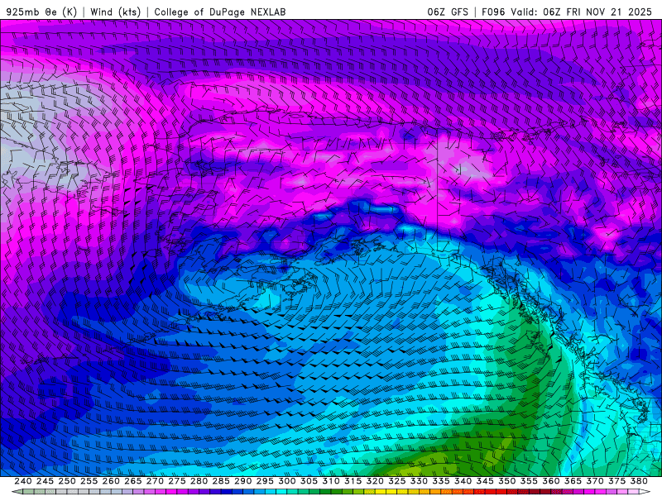662x496 pixels.
Task: Select the 370 legend number
Action: coord(594,481)
